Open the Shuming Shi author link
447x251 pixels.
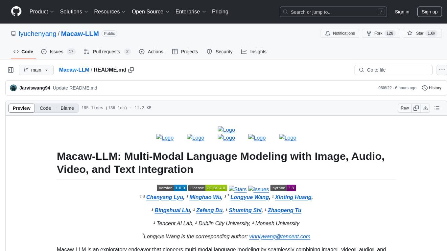point(245,210)
